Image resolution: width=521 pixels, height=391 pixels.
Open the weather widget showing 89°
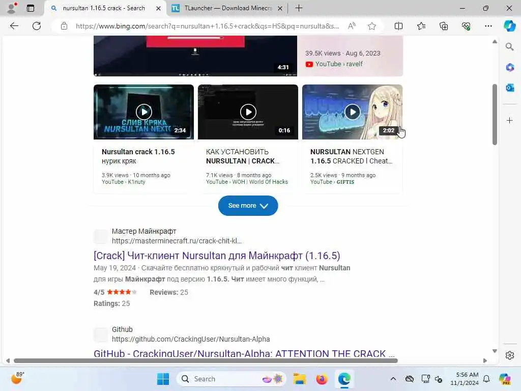tap(17, 378)
